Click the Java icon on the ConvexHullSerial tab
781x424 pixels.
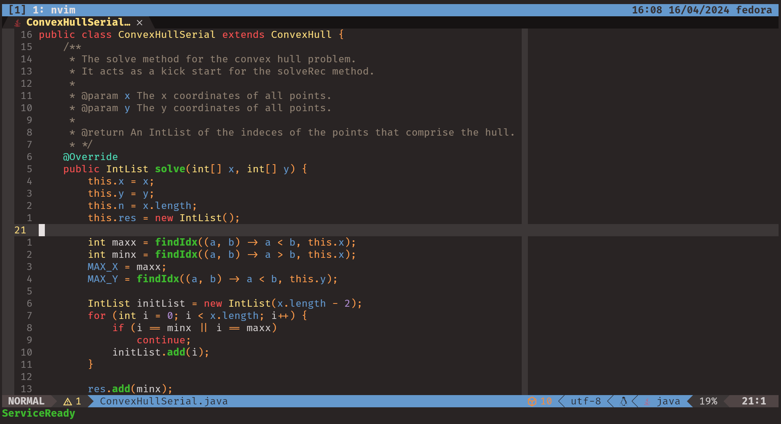click(18, 23)
